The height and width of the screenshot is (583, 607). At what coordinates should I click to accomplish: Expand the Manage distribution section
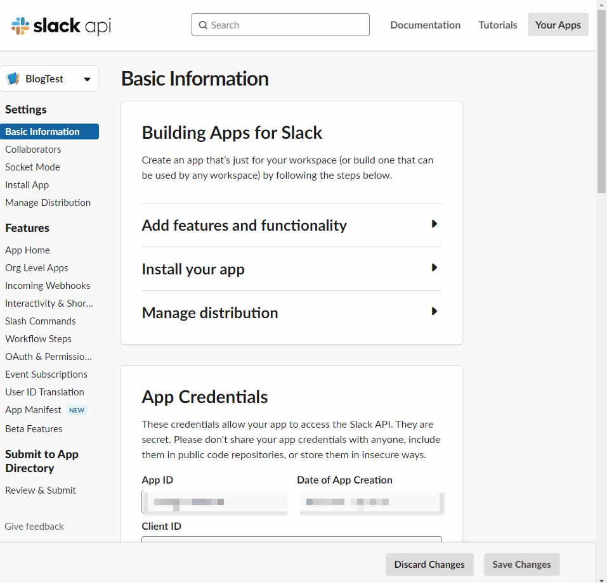(x=292, y=312)
